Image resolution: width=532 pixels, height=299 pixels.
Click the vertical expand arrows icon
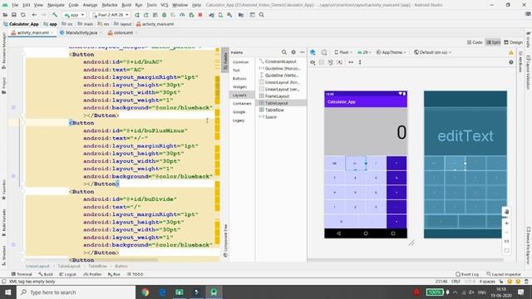tap(360, 62)
